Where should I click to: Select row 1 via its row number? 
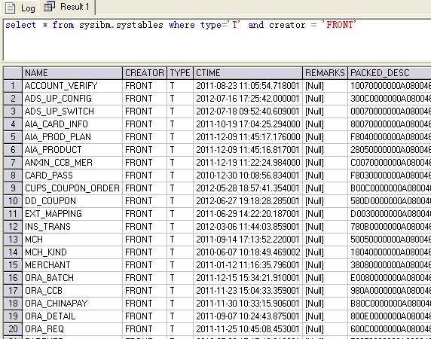[13, 86]
